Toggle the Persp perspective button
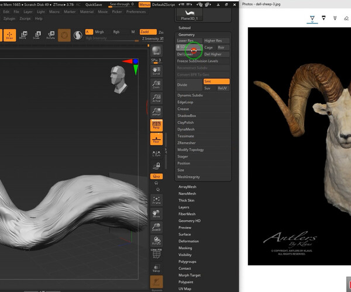Image resolution: width=351 pixels, height=292 pixels. 156,125
